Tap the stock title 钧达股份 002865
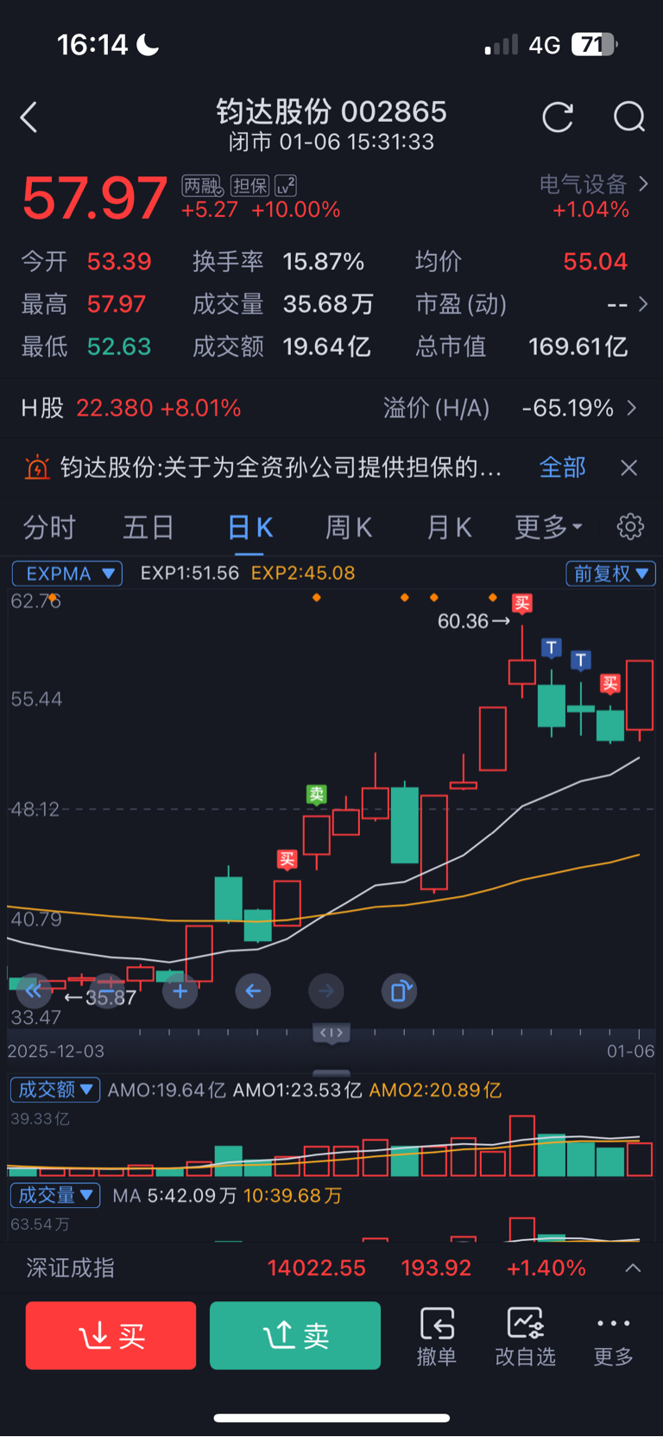The width and height of the screenshot is (663, 1437). pos(331,111)
